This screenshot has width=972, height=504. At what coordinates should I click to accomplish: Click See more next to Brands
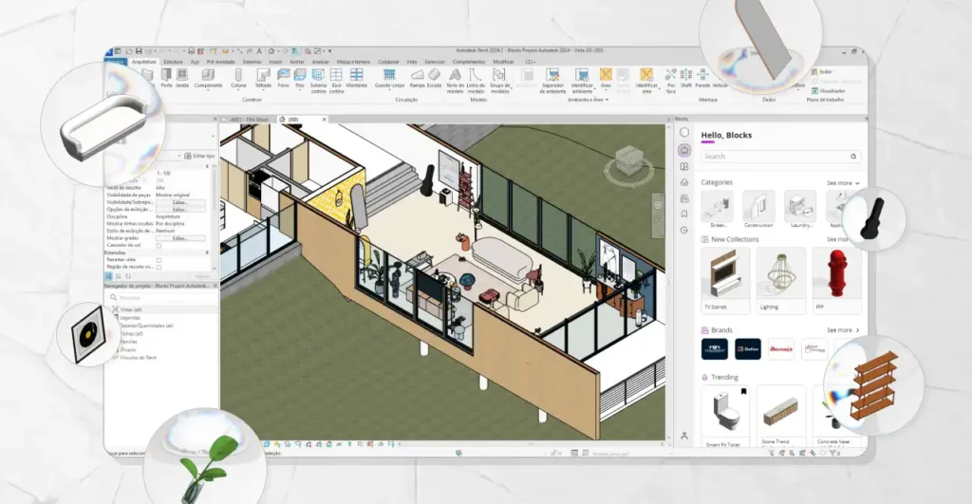pos(843,330)
